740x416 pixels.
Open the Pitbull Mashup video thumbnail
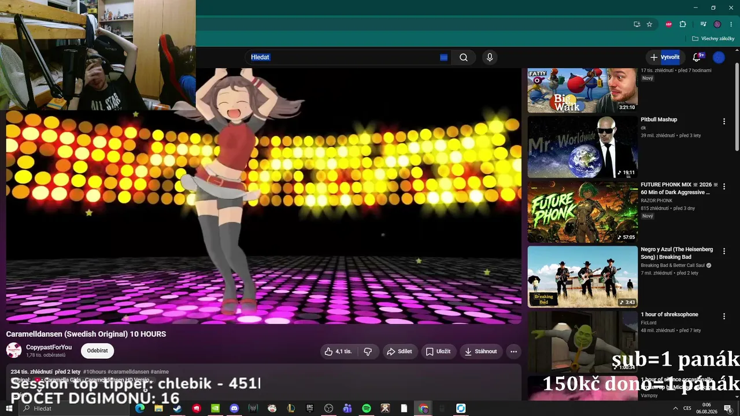(582, 147)
